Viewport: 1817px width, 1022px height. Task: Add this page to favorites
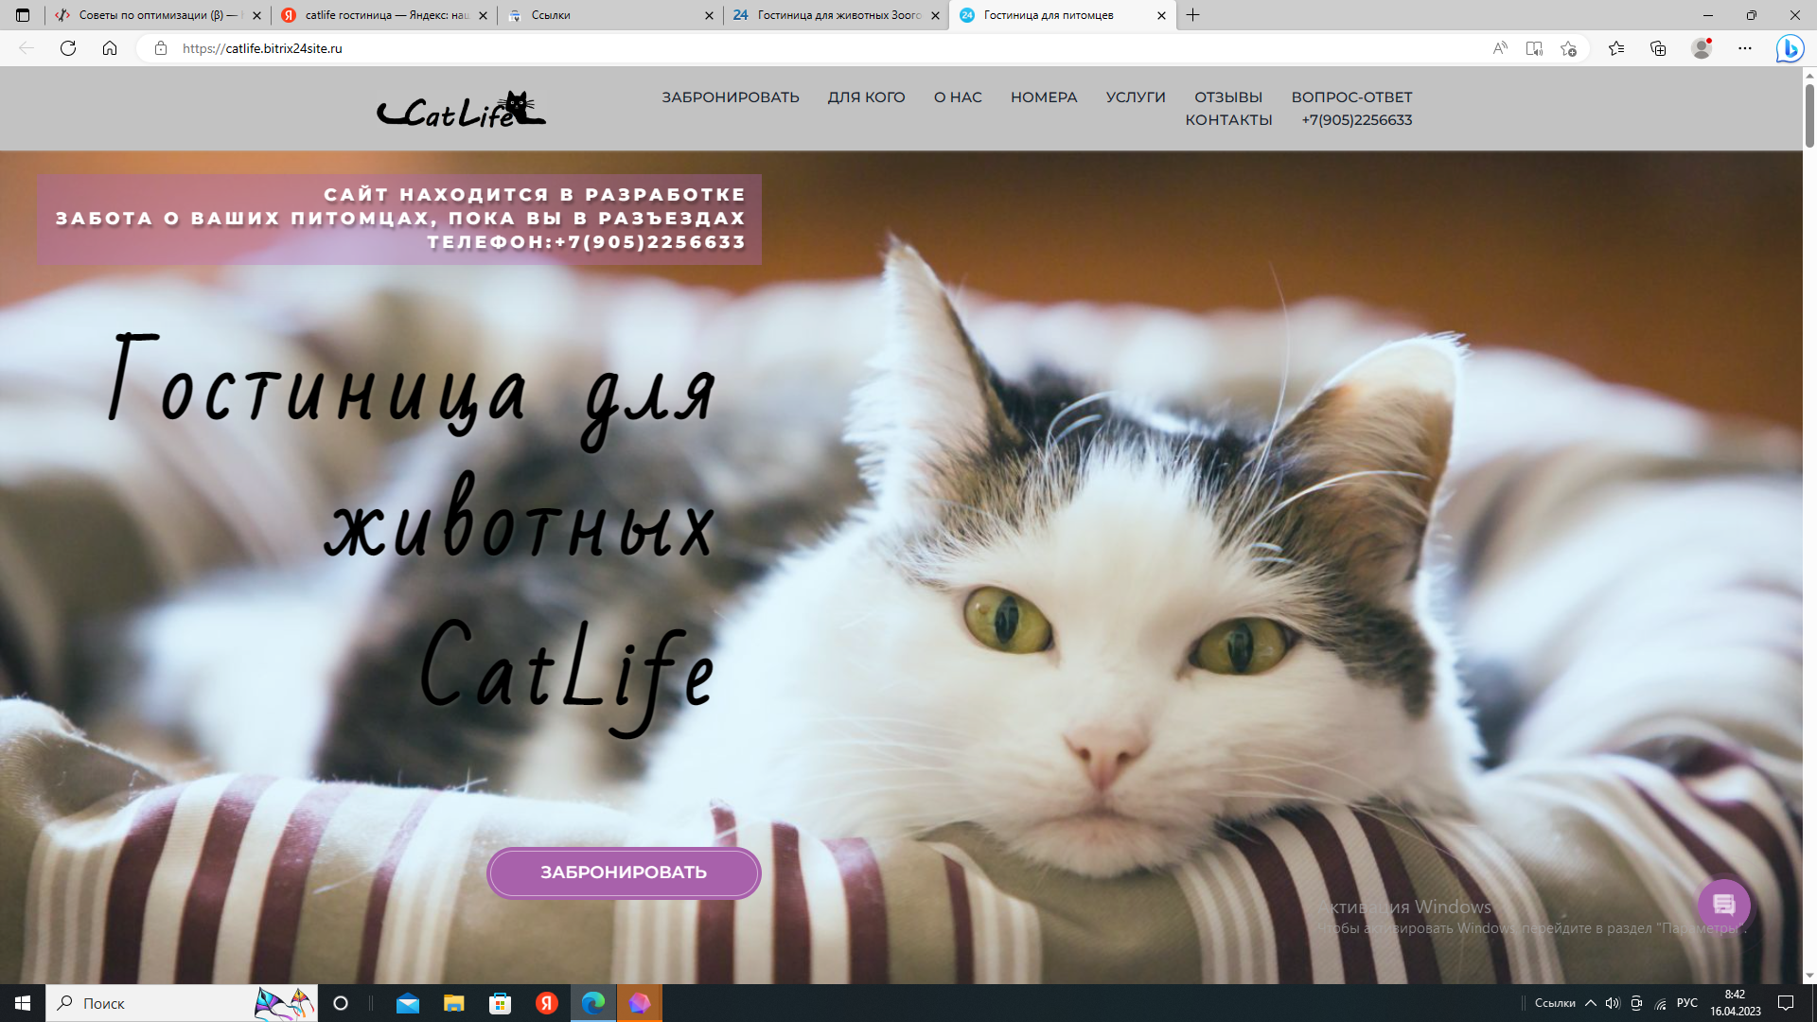click(1568, 48)
